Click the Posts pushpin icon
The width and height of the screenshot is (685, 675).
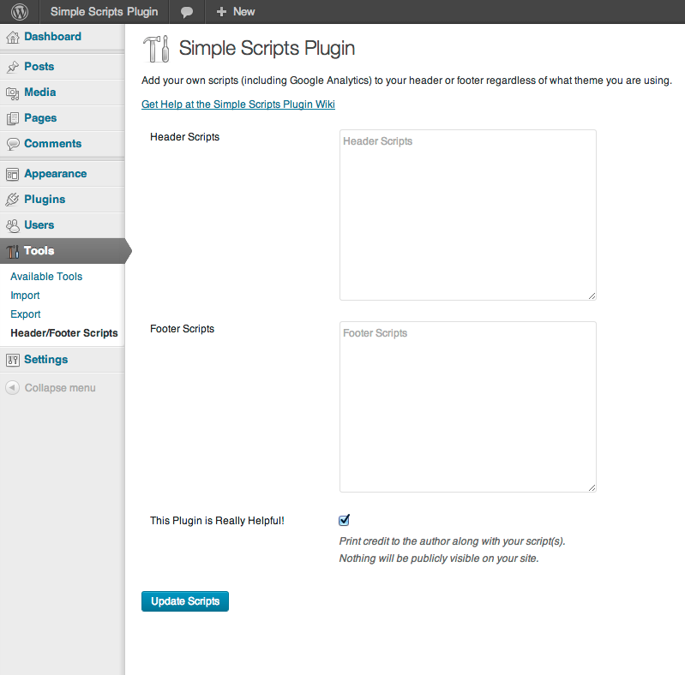coord(13,67)
